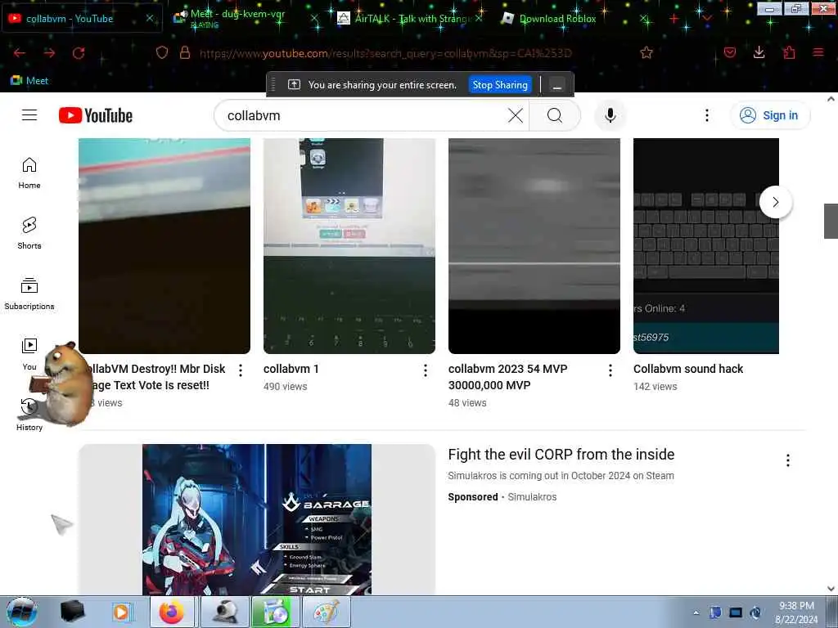
Task: Go to Home in sidebar
Action: pos(29,173)
